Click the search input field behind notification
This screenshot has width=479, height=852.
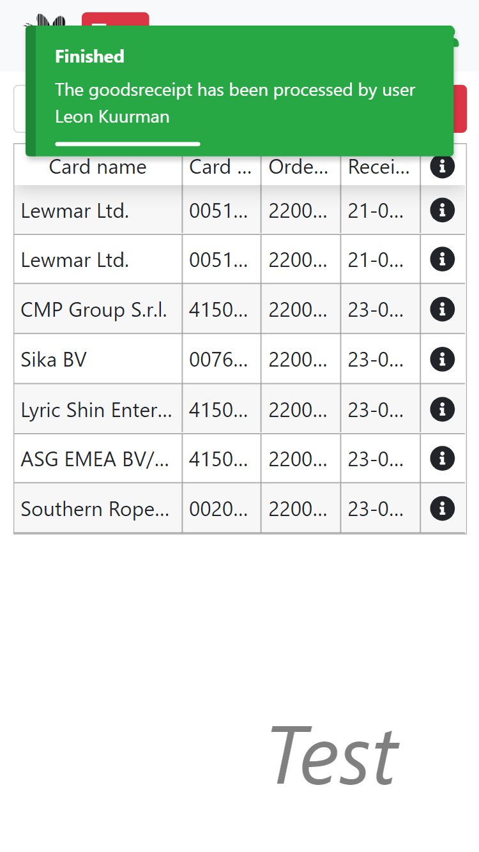point(20,109)
